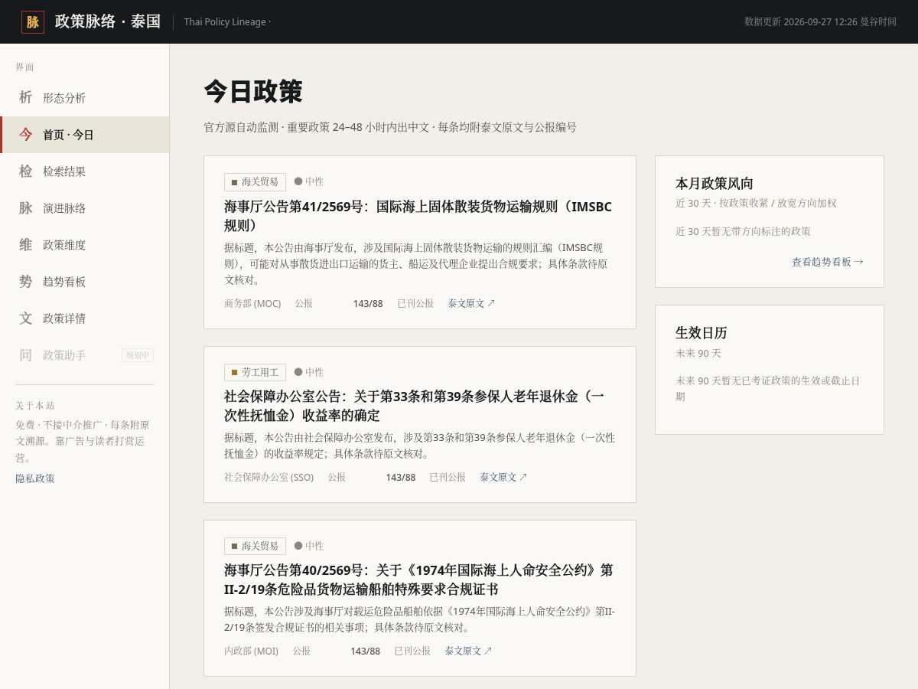Click 生效日历 card heading
The width and height of the screenshot is (918, 689).
(702, 333)
